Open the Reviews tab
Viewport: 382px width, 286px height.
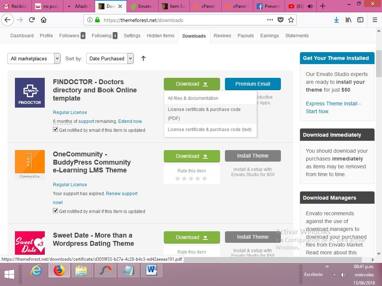[x=222, y=36]
